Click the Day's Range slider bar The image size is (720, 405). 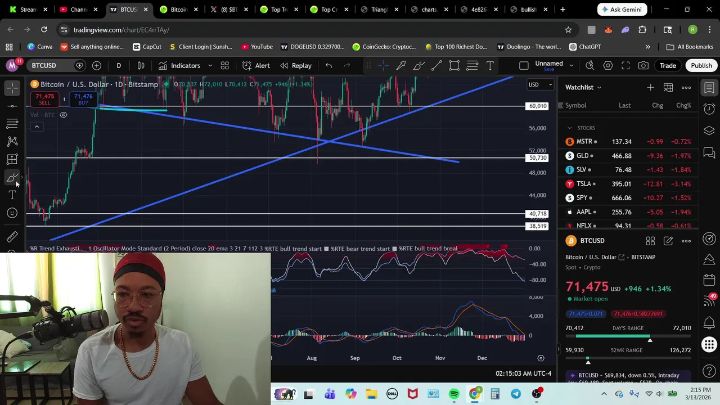point(628,336)
